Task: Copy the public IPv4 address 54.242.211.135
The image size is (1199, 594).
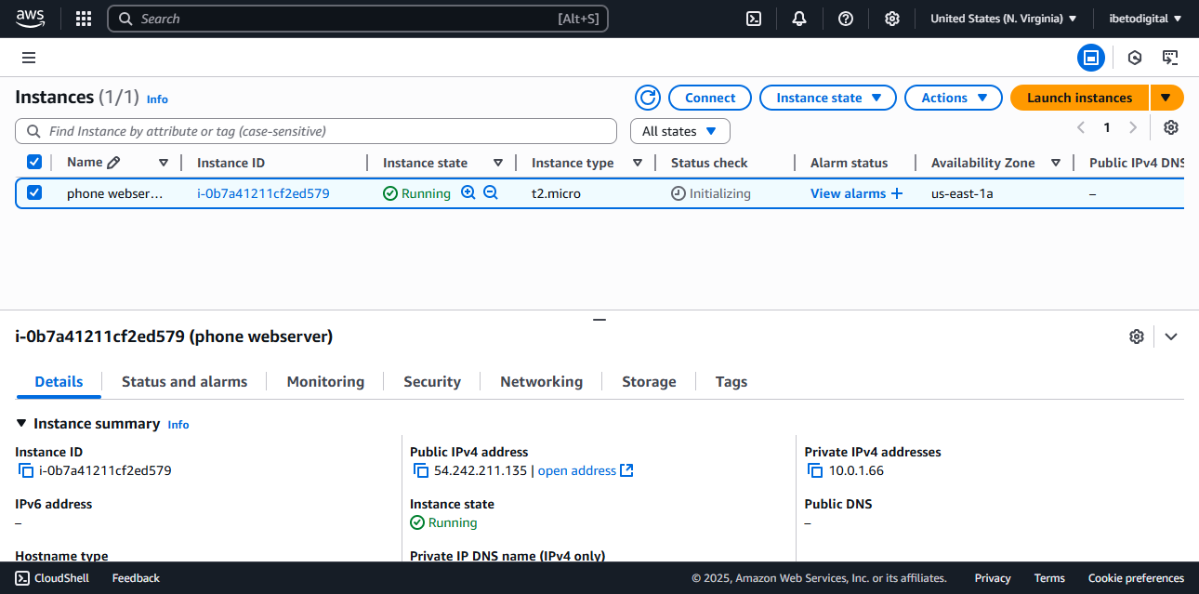Action: [x=421, y=470]
